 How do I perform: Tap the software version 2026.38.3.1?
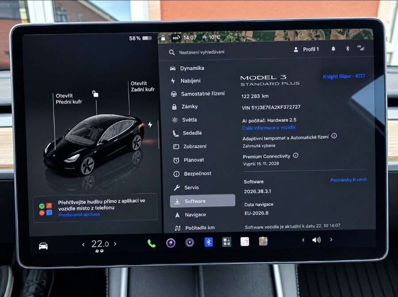click(x=257, y=192)
